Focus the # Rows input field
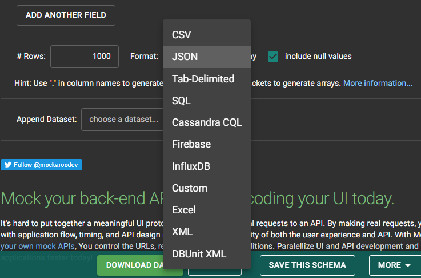Viewport: 421px width, 278px height. tap(85, 57)
